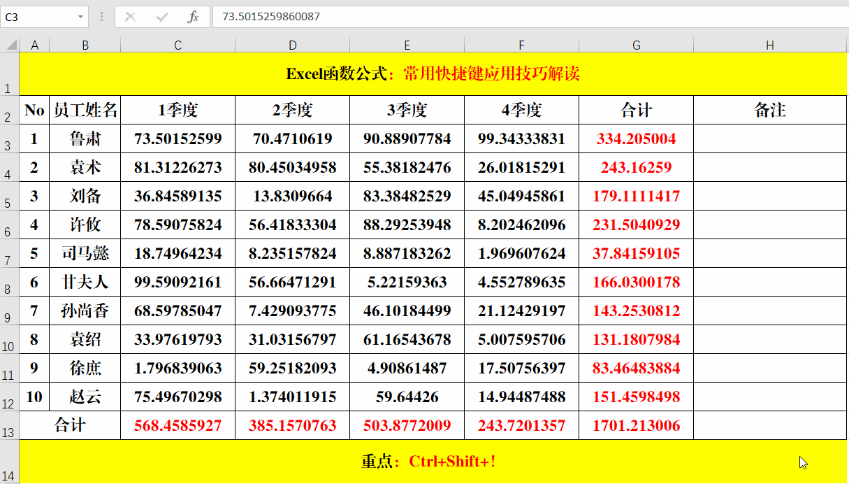Select column E header
Viewport: 849px width, 484px height.
tap(407, 45)
